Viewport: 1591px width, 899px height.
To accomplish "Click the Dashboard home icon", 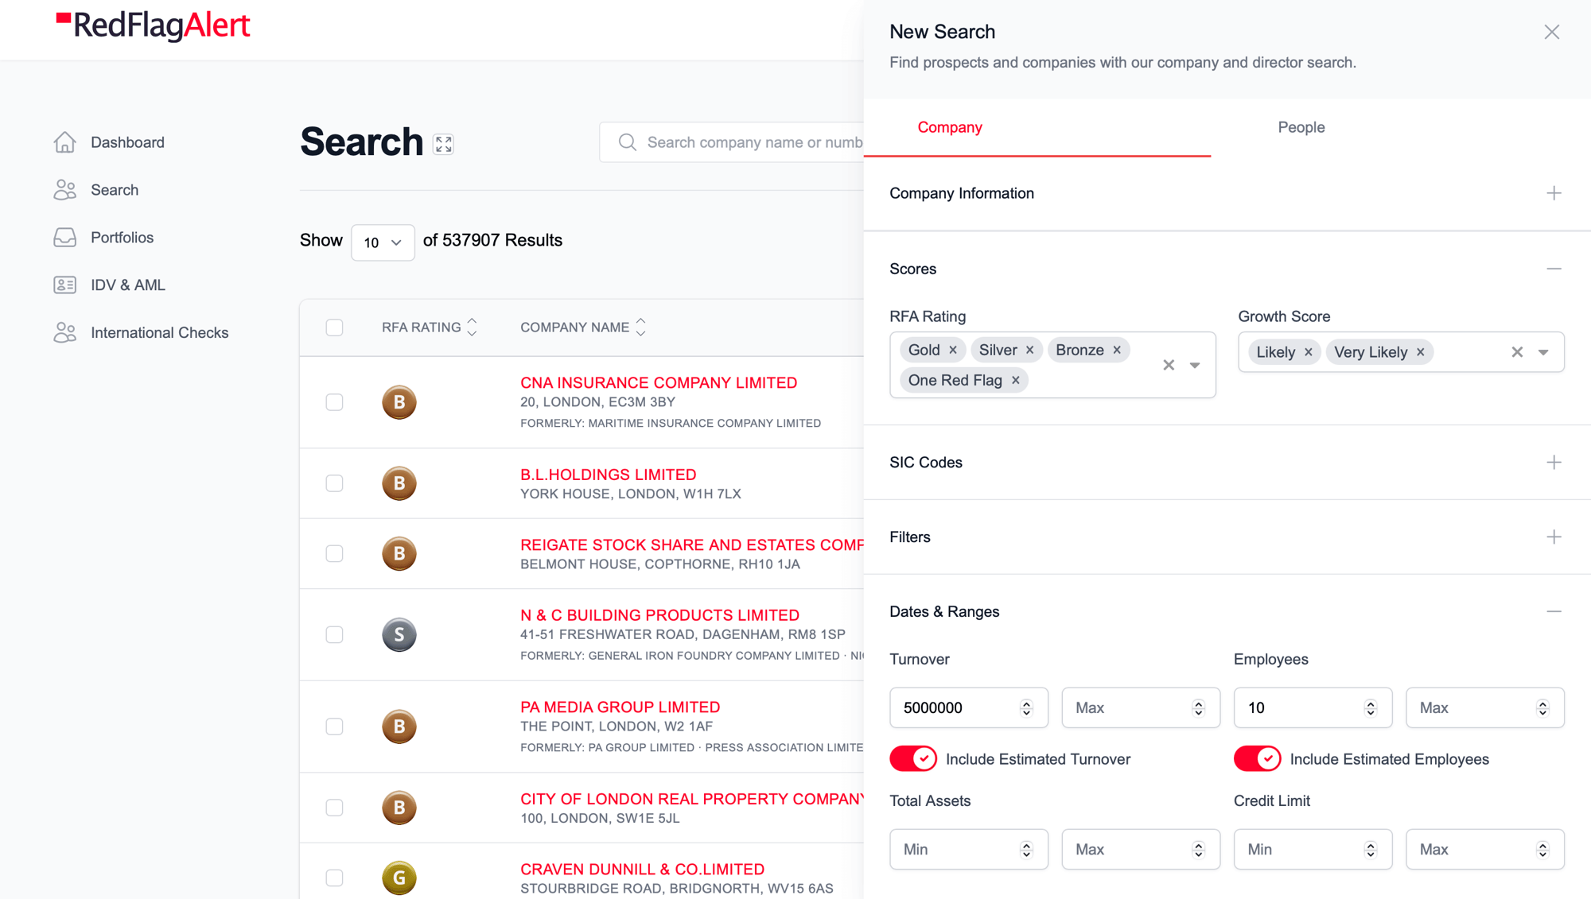I will click(x=65, y=142).
